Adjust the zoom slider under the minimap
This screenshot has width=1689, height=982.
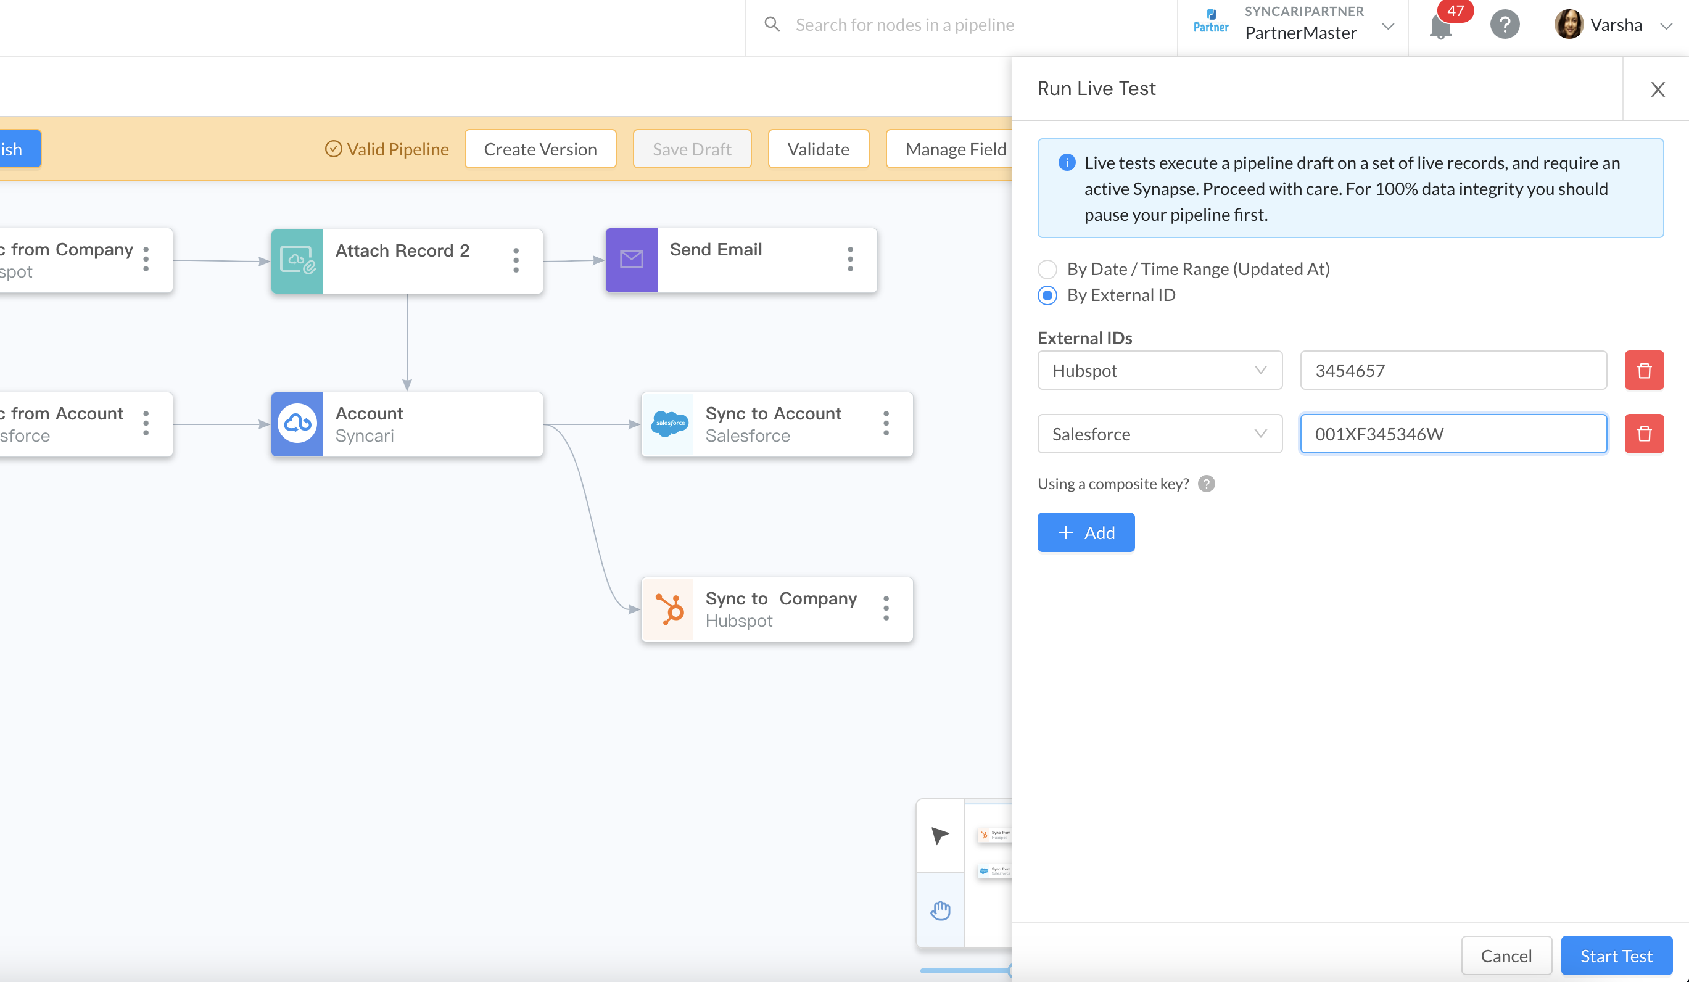[x=965, y=971]
